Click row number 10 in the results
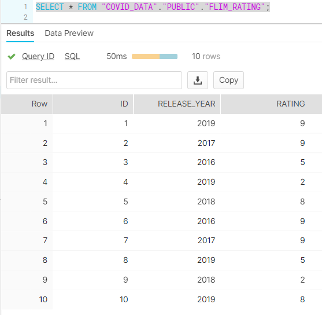 pos(43,299)
